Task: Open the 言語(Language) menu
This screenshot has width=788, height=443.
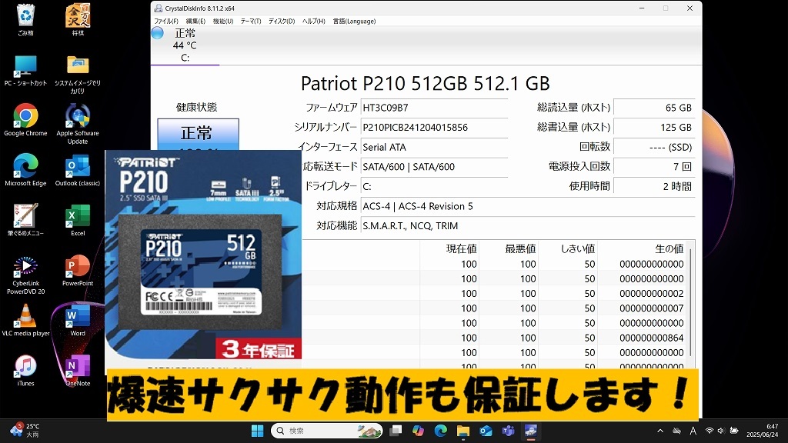Action: pyautogui.click(x=354, y=21)
